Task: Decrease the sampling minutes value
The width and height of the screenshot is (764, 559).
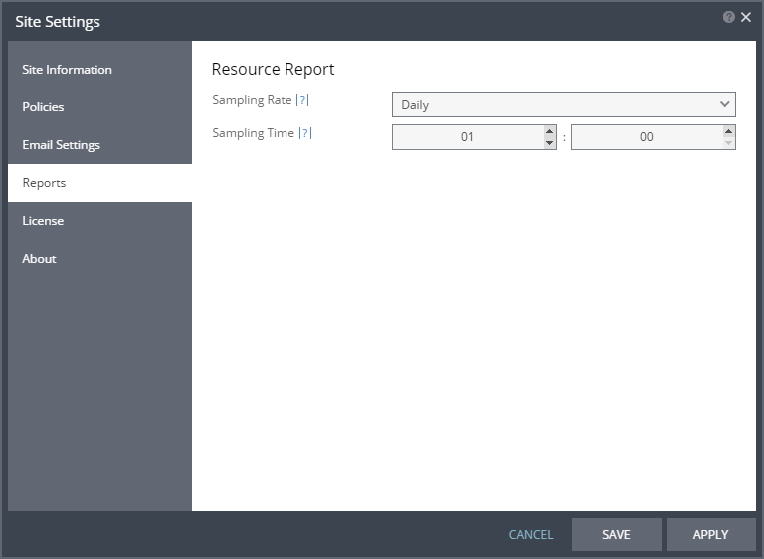Action: 728,143
